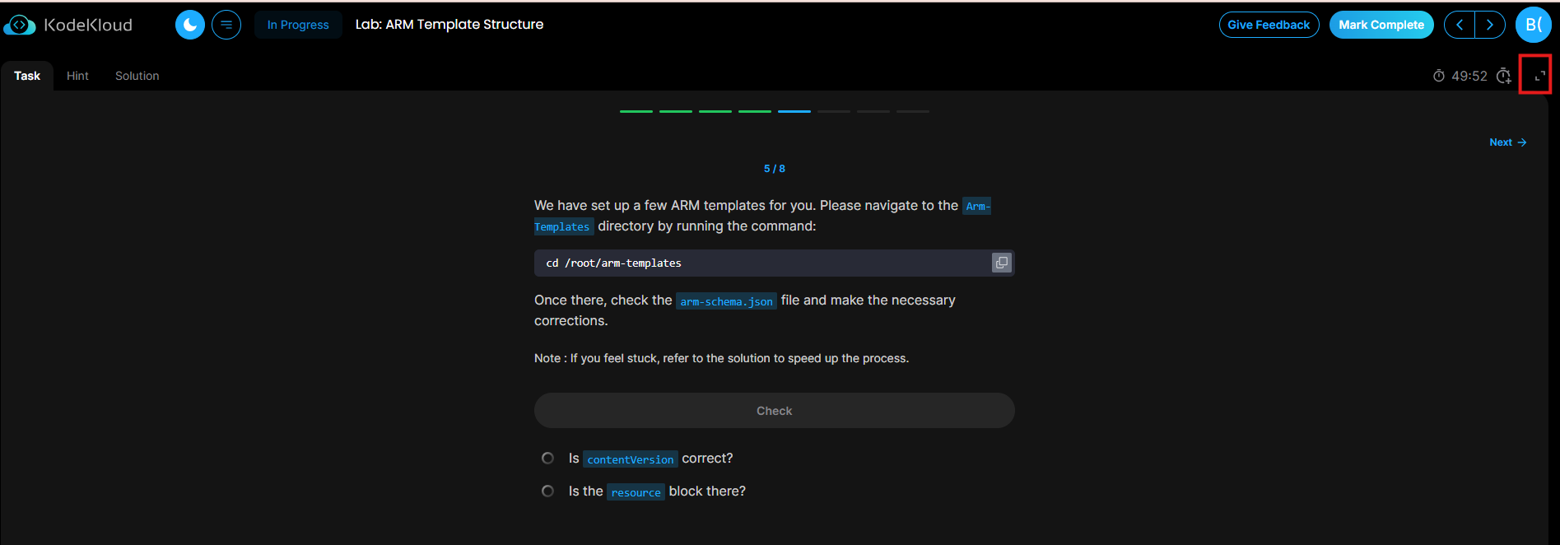Copy the cd /root/arm-templates command

1002,263
